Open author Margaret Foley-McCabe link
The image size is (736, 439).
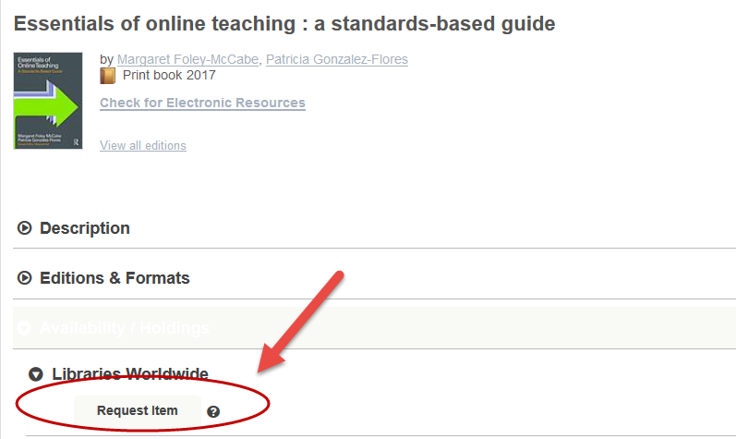coord(187,59)
